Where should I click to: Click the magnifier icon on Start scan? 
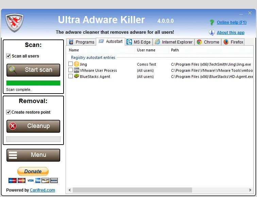13,70
